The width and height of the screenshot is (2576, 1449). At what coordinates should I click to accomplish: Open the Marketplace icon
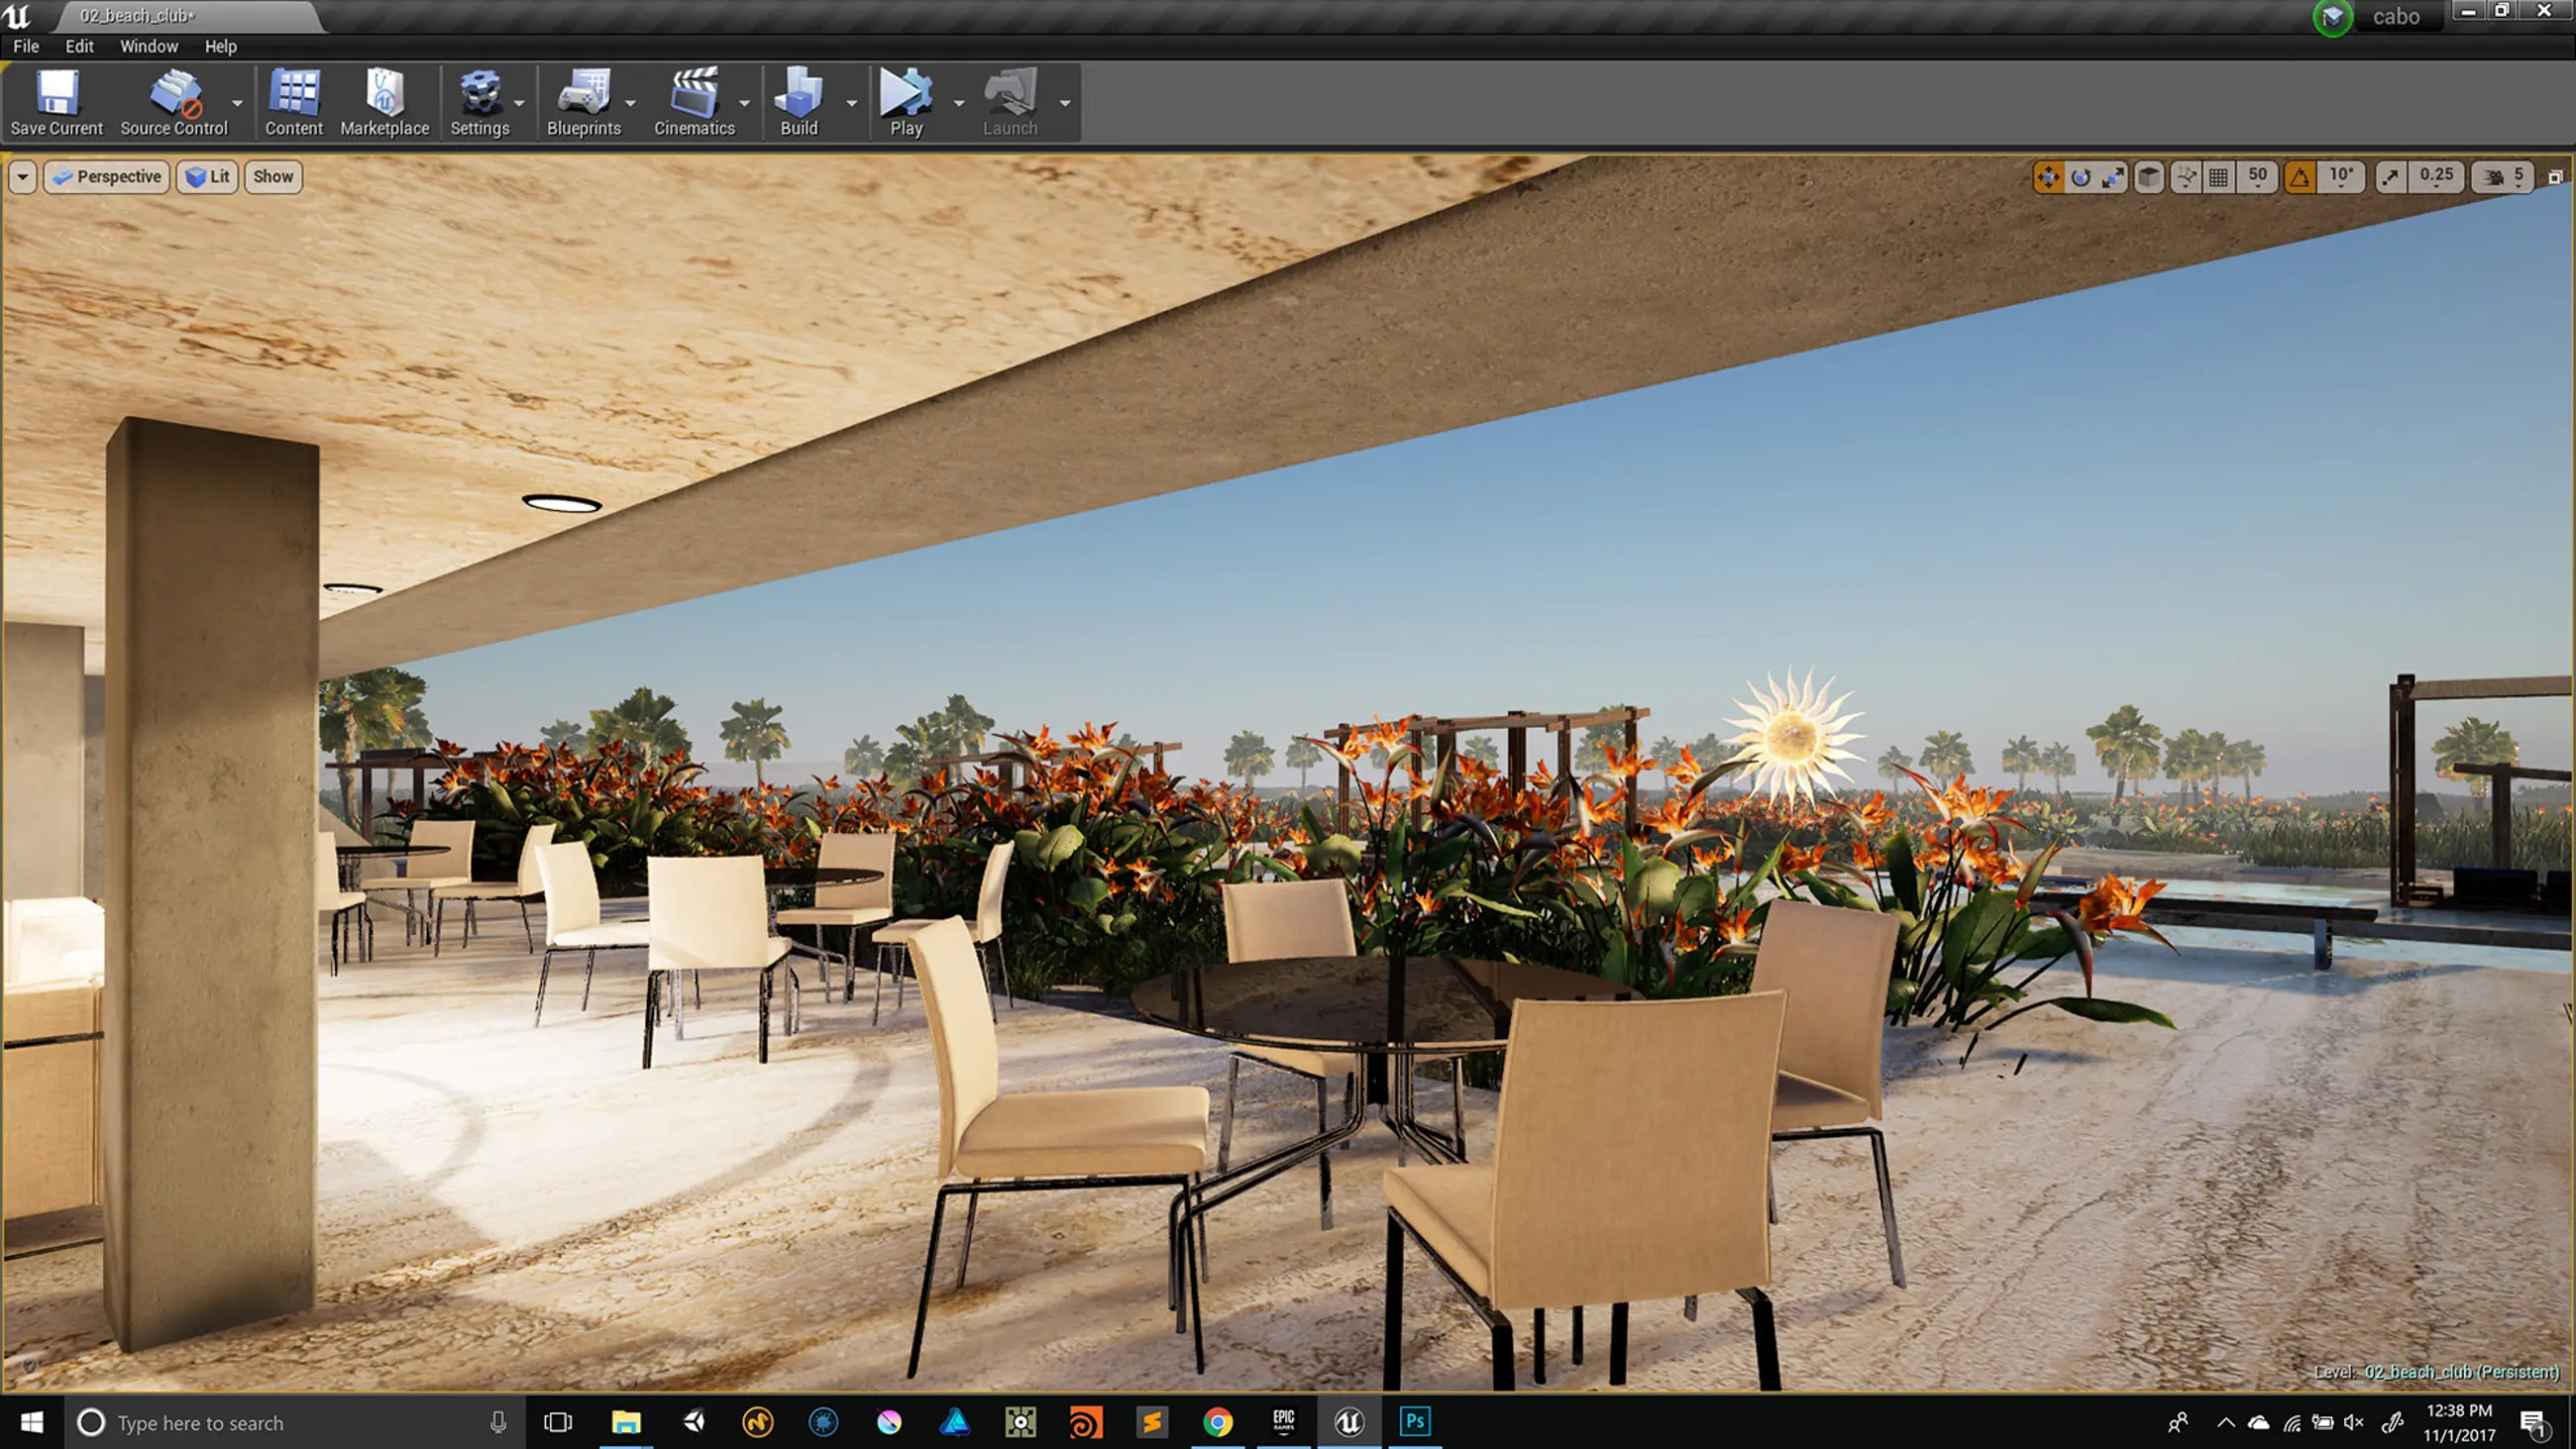point(384,102)
